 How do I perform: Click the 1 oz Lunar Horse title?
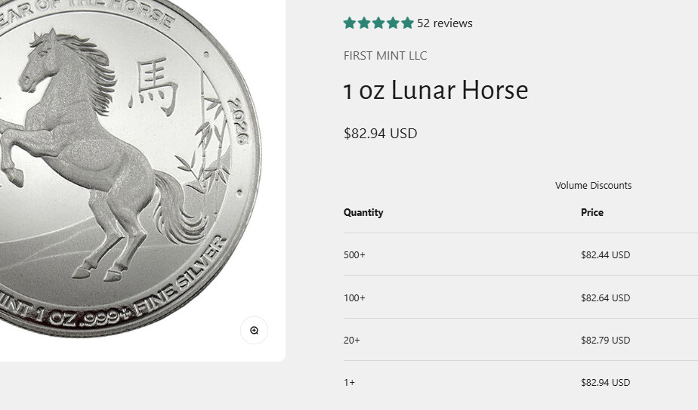tap(436, 91)
